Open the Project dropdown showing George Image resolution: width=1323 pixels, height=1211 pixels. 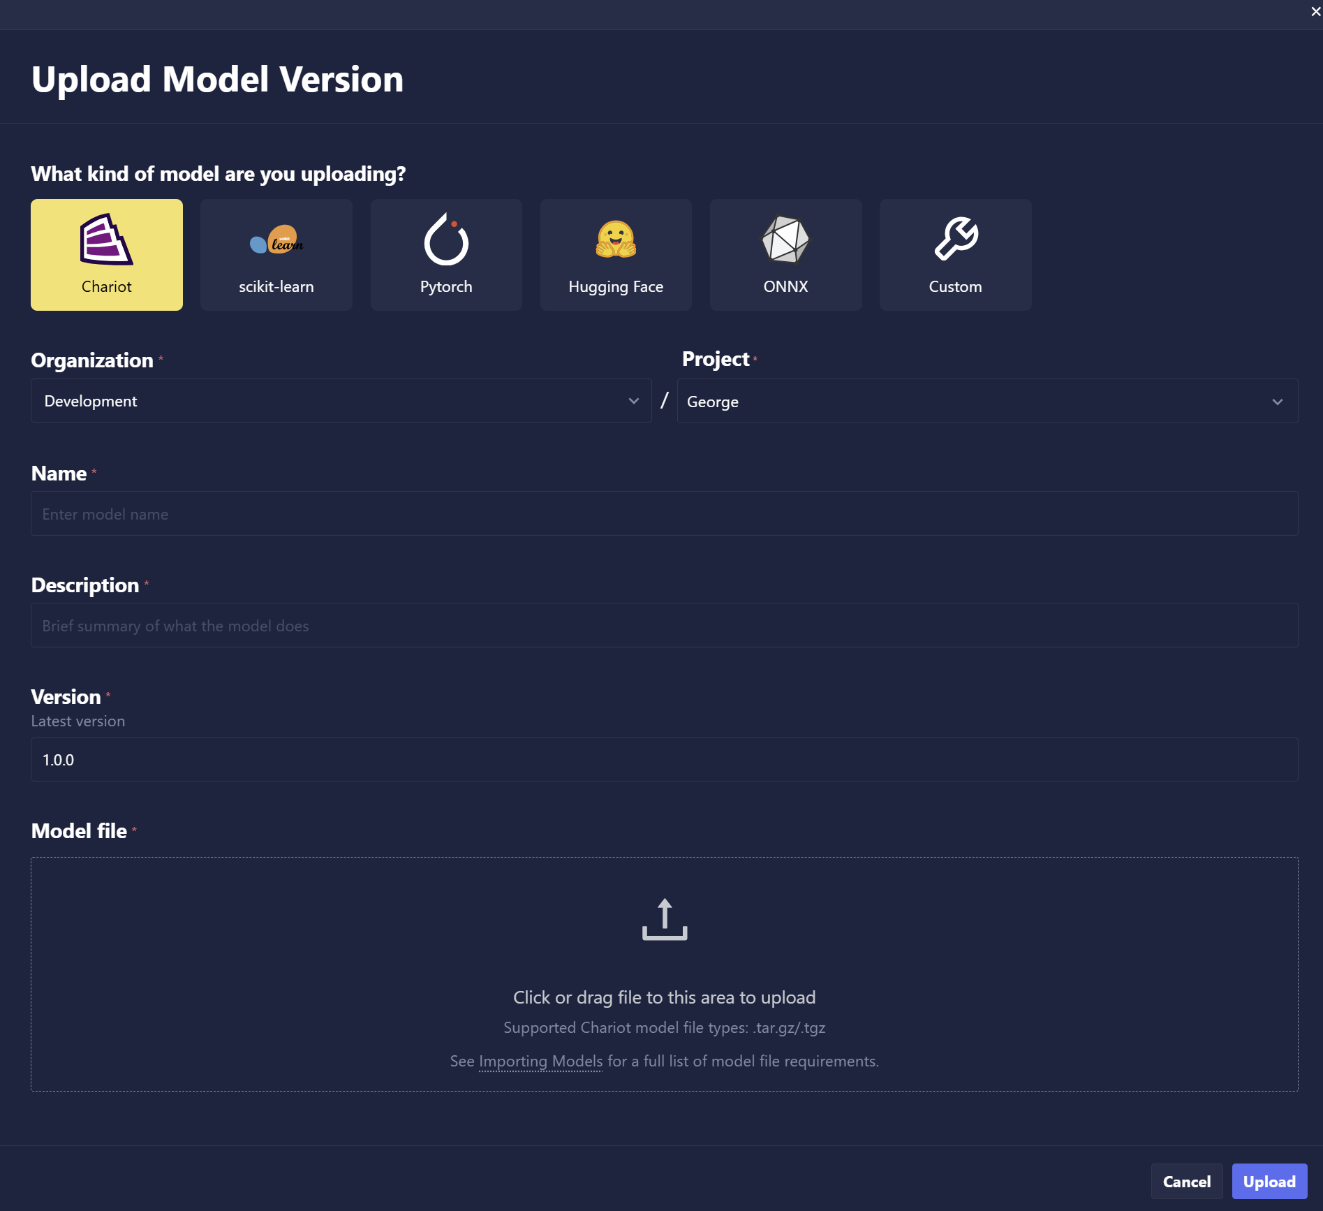(970, 402)
